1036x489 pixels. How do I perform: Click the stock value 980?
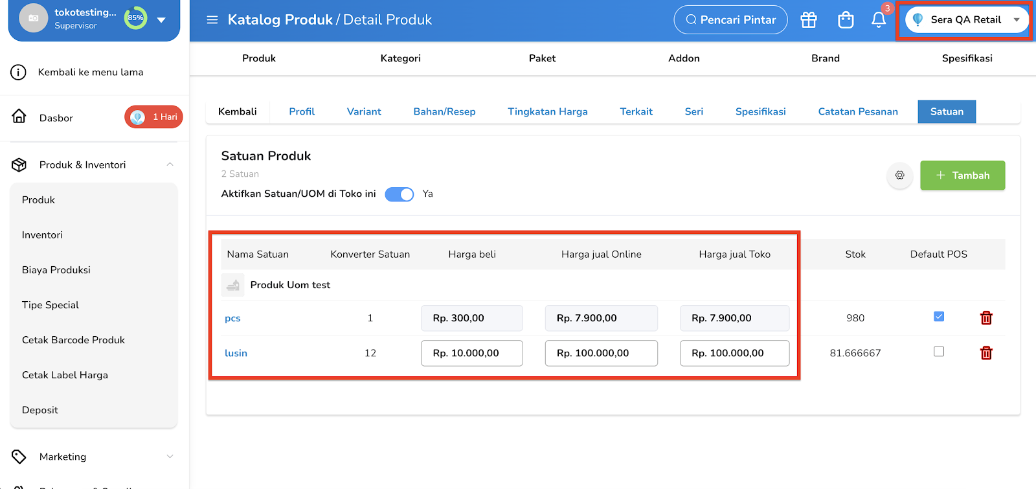click(855, 318)
